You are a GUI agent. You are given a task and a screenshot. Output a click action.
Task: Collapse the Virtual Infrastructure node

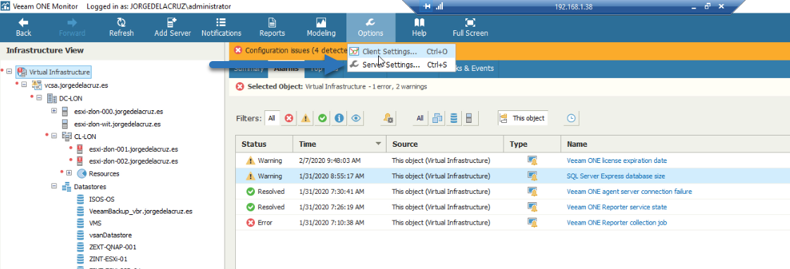pos(9,72)
